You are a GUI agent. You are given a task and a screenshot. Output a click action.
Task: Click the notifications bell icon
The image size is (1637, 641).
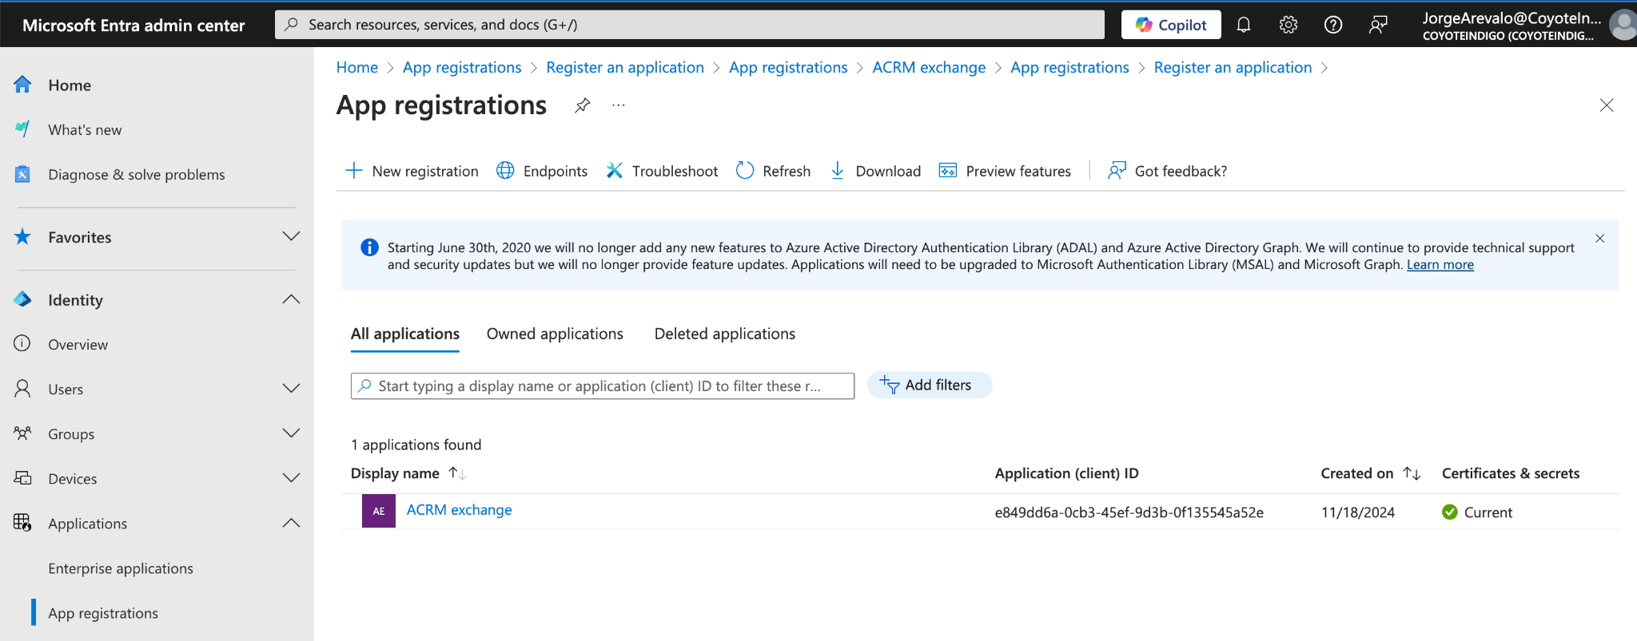coord(1243,25)
